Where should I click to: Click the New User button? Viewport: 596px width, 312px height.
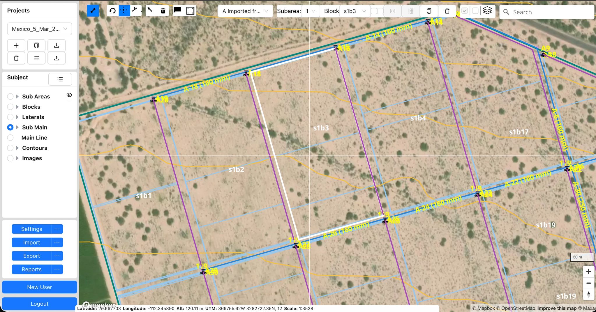(x=40, y=287)
